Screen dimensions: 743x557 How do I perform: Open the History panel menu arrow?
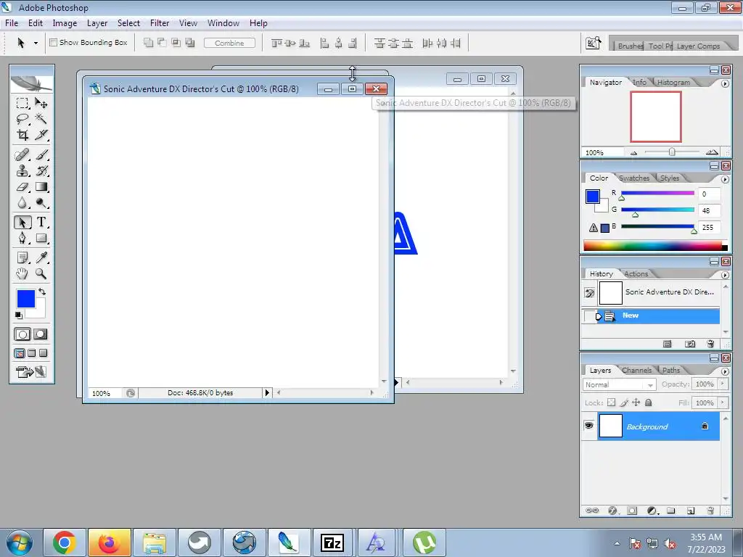coord(725,275)
